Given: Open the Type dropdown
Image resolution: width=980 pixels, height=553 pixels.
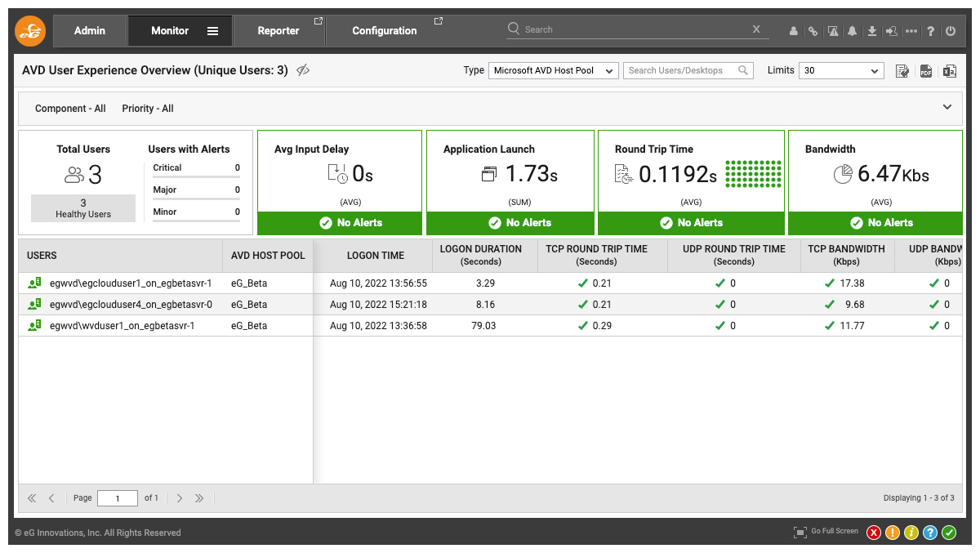Looking at the screenshot, I should click(554, 71).
